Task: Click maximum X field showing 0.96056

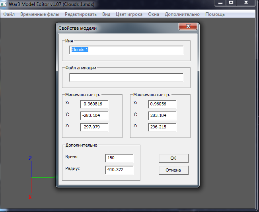Action: click(x=162, y=104)
